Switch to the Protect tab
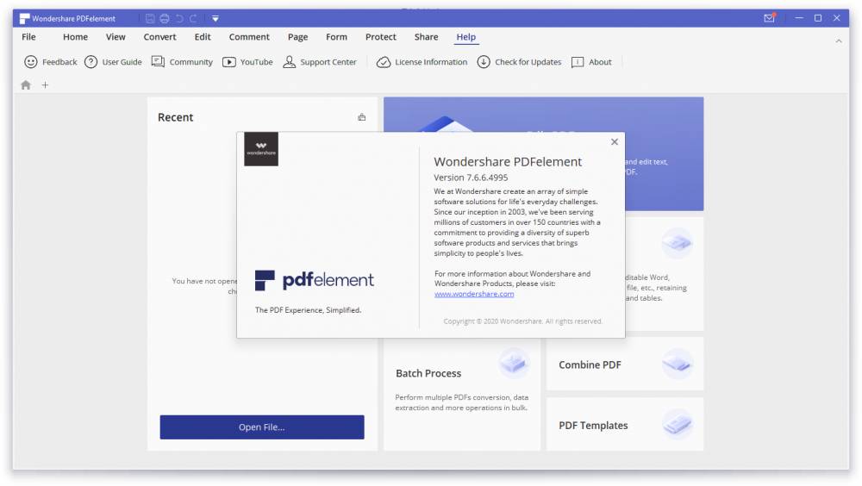 [x=380, y=37]
